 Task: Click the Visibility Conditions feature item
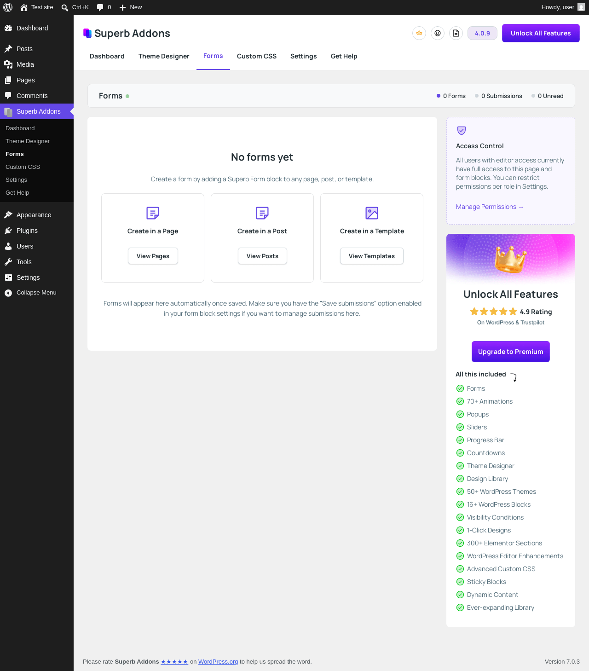pos(490,518)
